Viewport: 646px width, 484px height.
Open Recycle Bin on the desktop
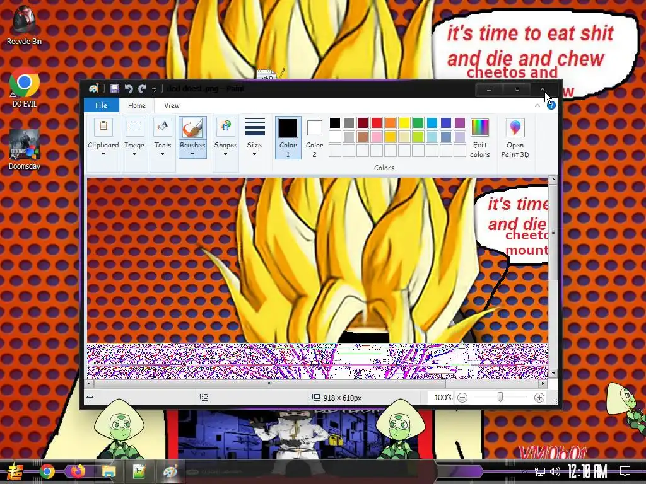tap(25, 25)
